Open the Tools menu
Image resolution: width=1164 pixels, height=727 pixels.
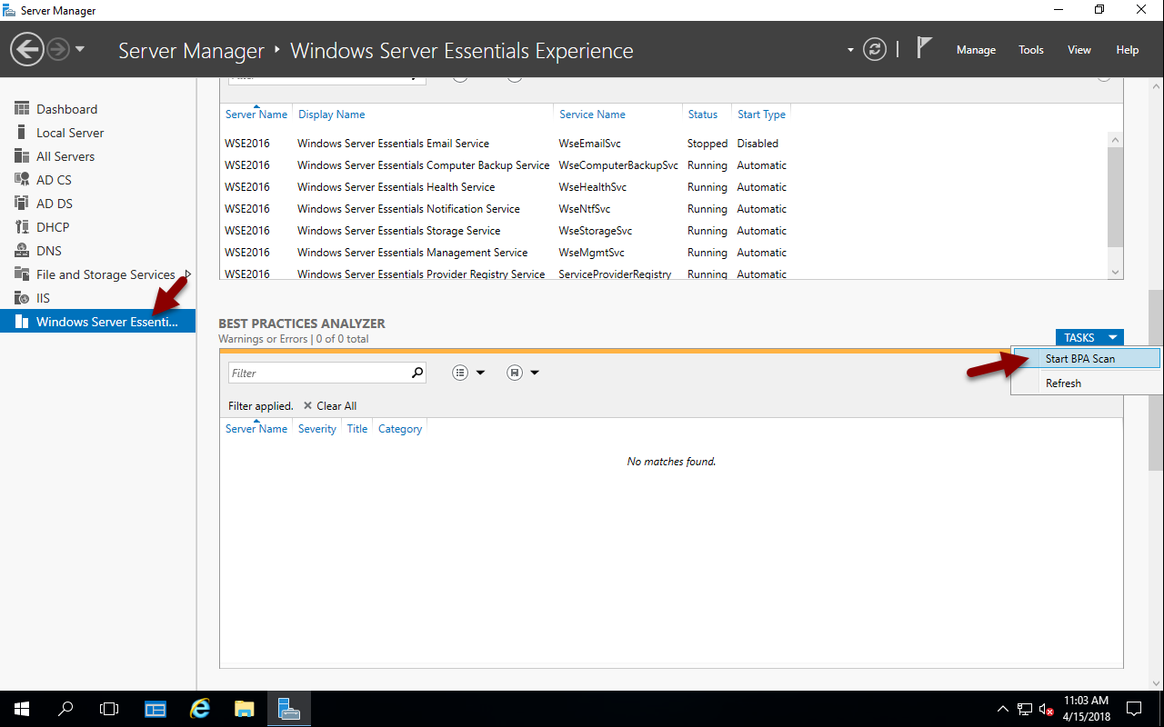pyautogui.click(x=1031, y=50)
